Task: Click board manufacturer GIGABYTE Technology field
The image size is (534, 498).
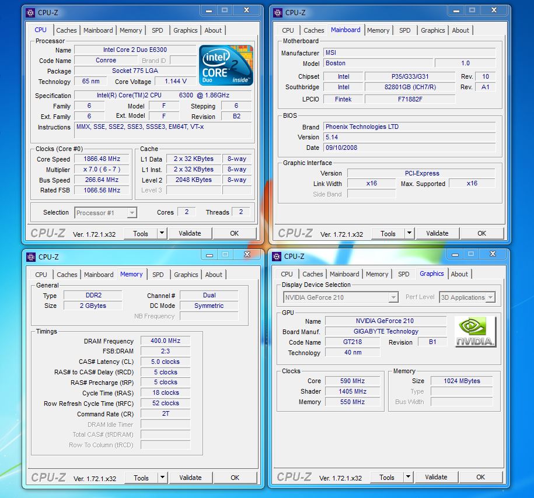Action: pos(386,332)
